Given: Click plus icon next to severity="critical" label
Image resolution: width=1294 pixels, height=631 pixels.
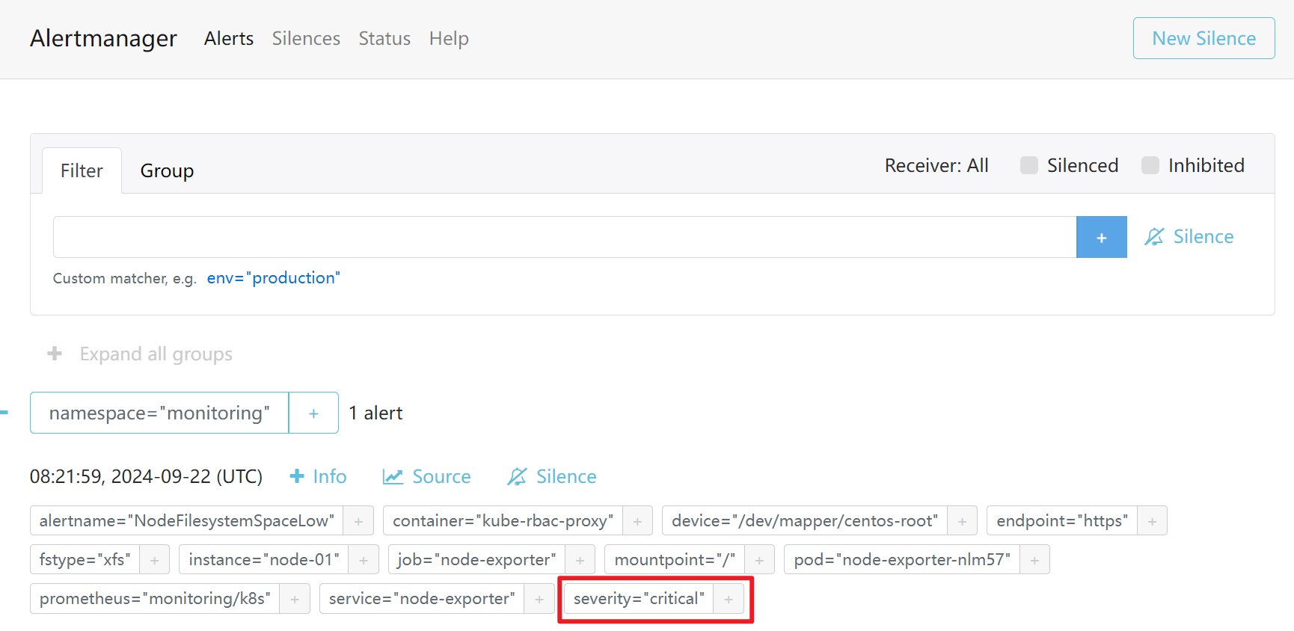Looking at the screenshot, I should click(729, 599).
